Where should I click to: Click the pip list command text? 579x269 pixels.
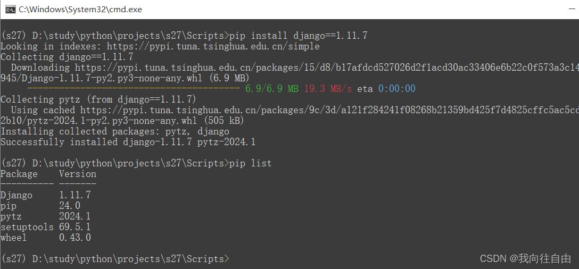point(250,163)
